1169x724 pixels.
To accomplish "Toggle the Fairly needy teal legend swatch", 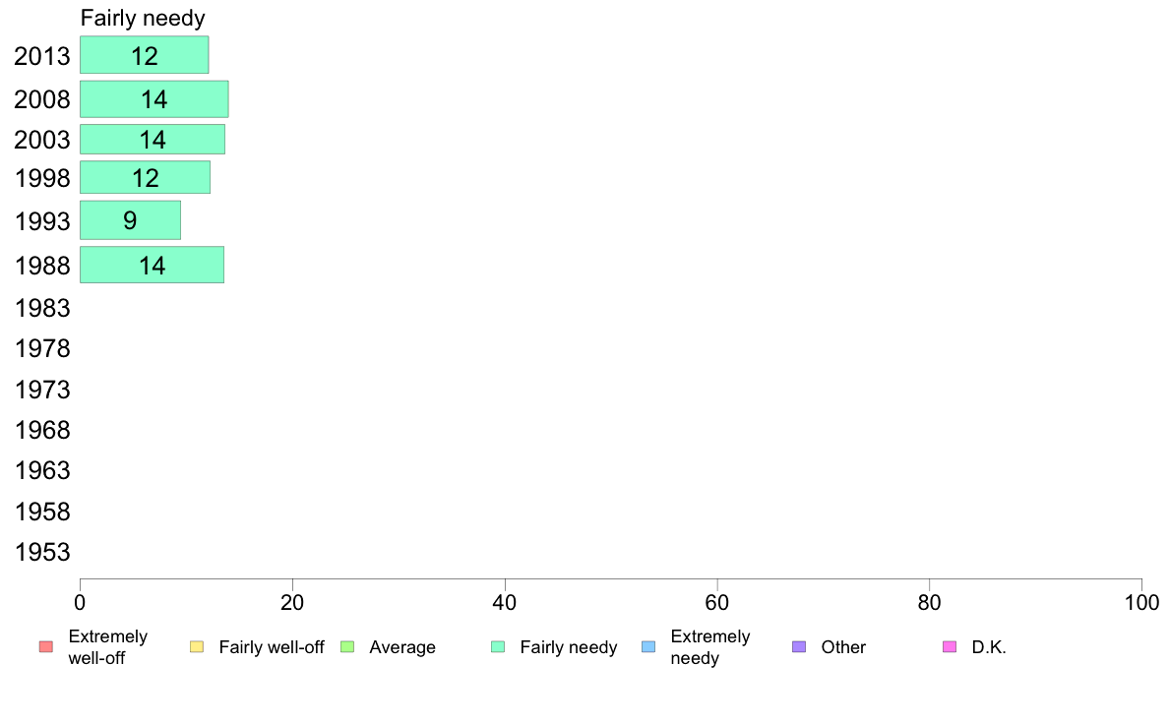I will (498, 646).
